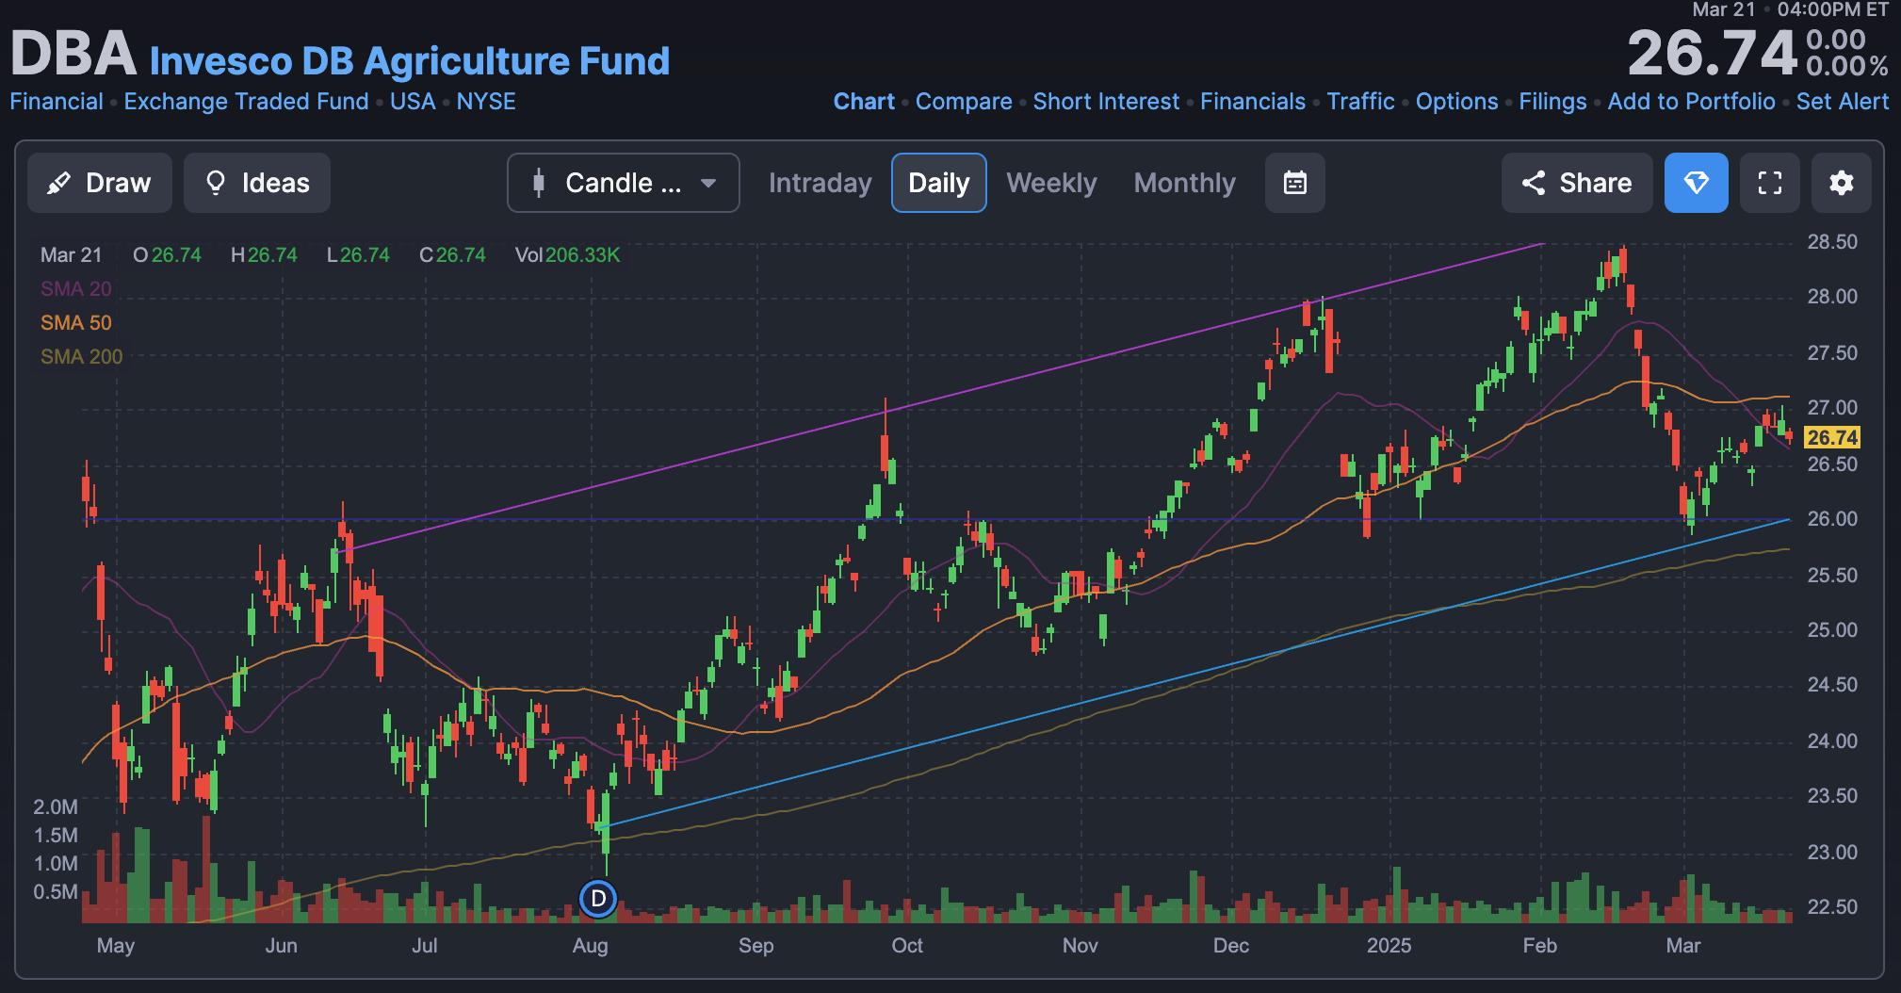Screen dimensions: 1901x993
Task: Open the Compare link
Action: coord(964,102)
